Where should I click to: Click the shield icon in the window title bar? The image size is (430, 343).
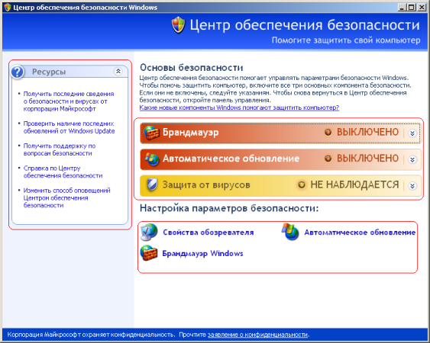[x=8, y=7]
